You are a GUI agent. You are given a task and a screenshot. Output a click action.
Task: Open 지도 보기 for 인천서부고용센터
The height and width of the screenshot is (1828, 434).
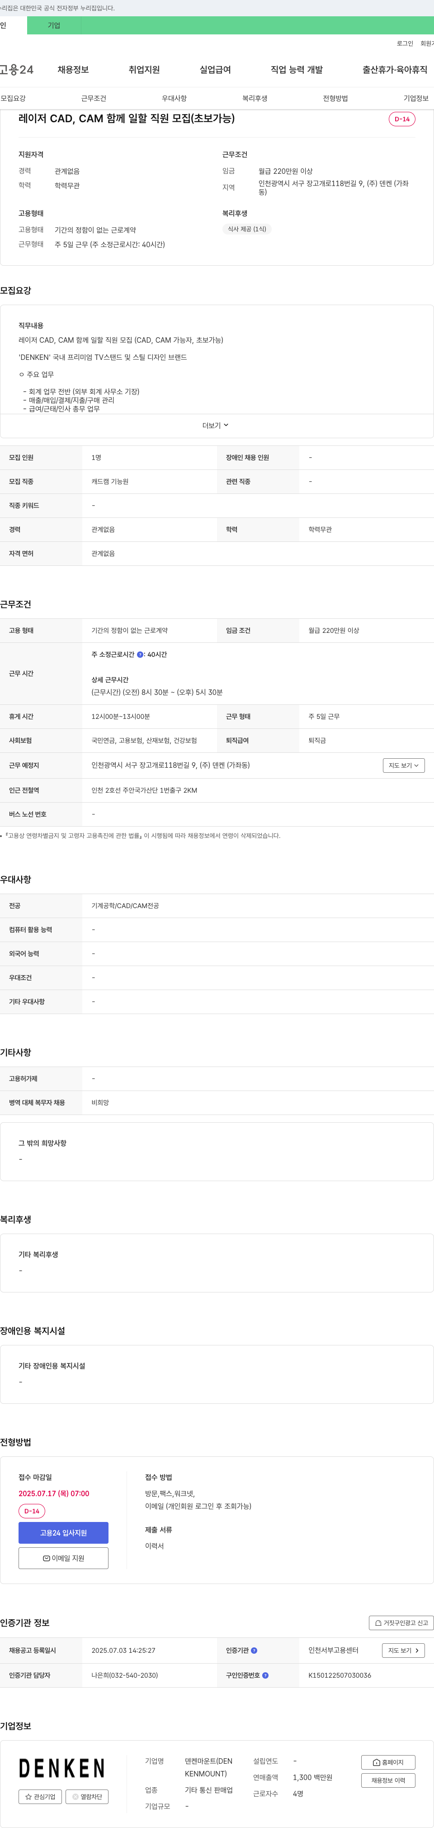(x=404, y=1651)
